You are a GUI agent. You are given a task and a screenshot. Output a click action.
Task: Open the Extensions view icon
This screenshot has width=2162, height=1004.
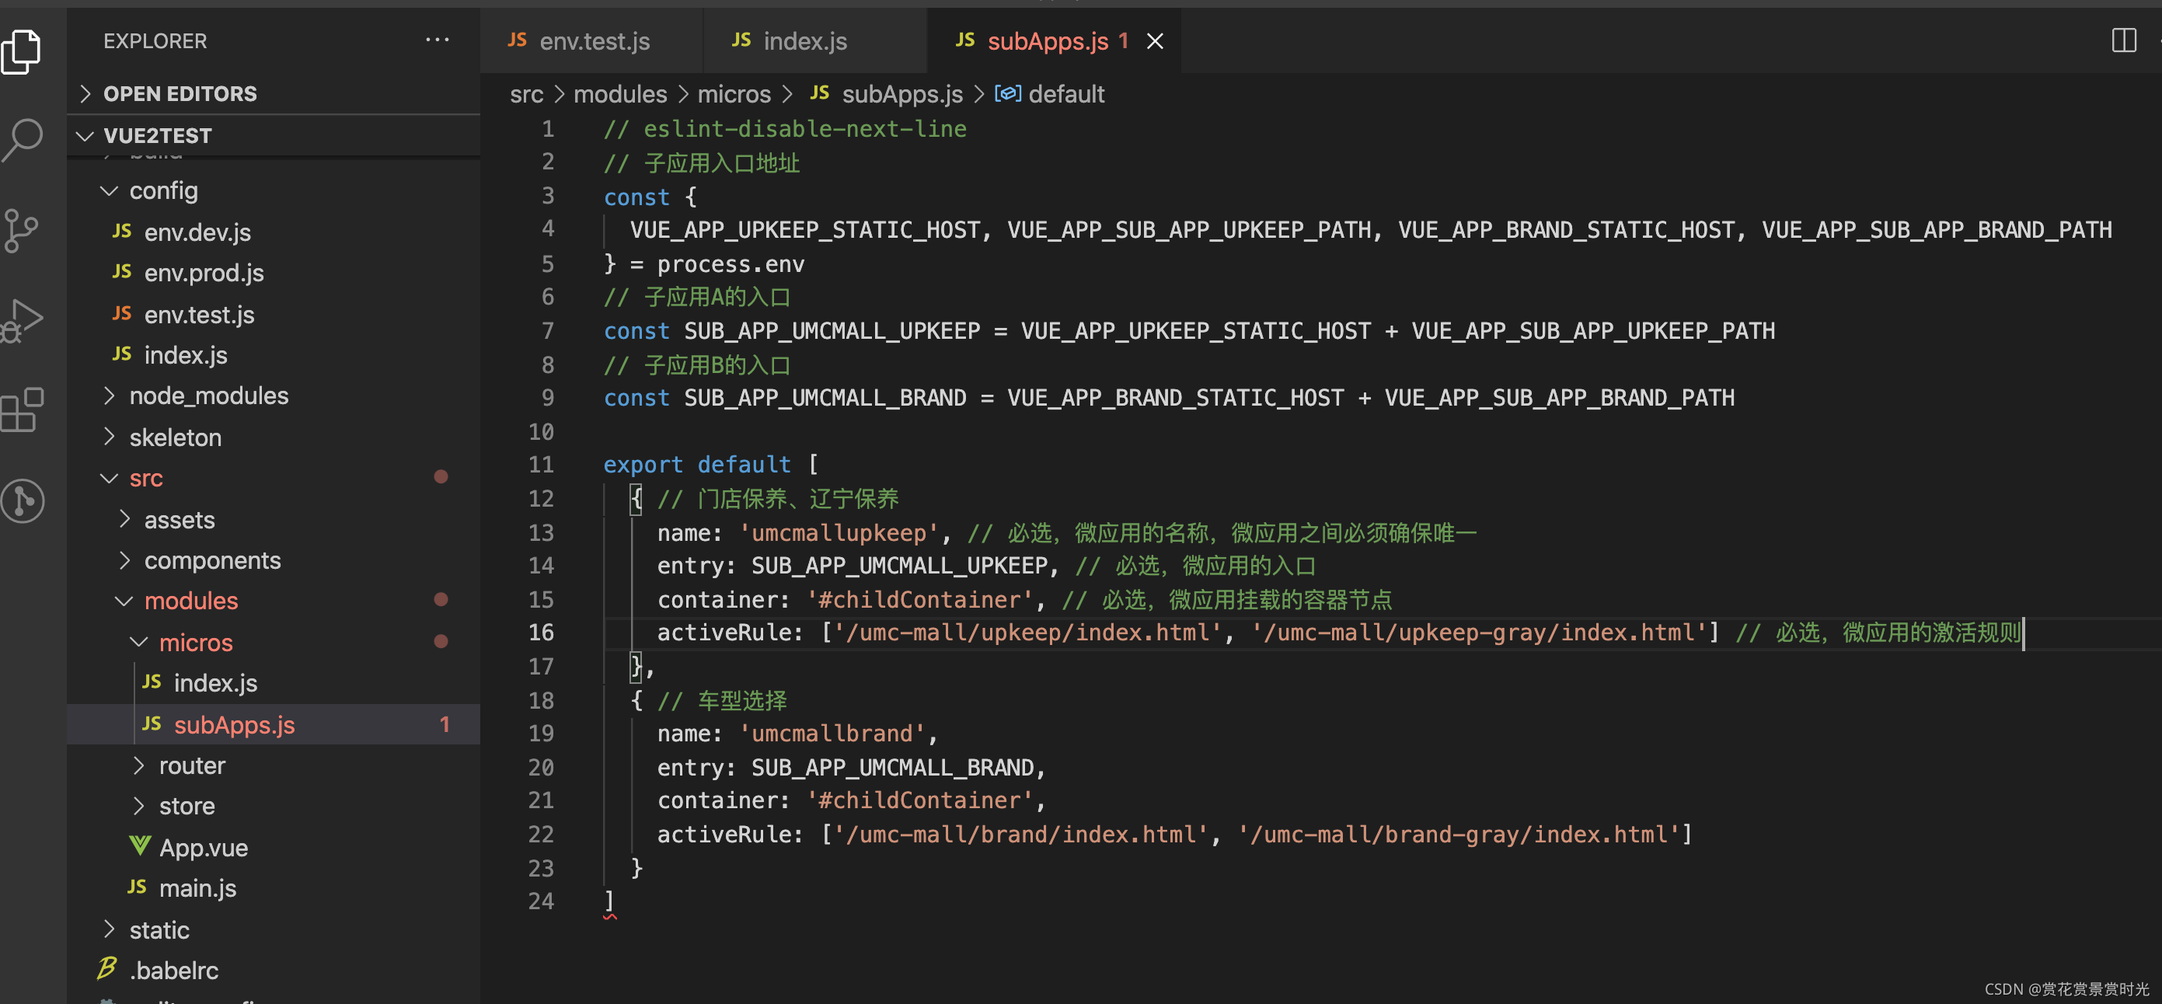pos(22,410)
